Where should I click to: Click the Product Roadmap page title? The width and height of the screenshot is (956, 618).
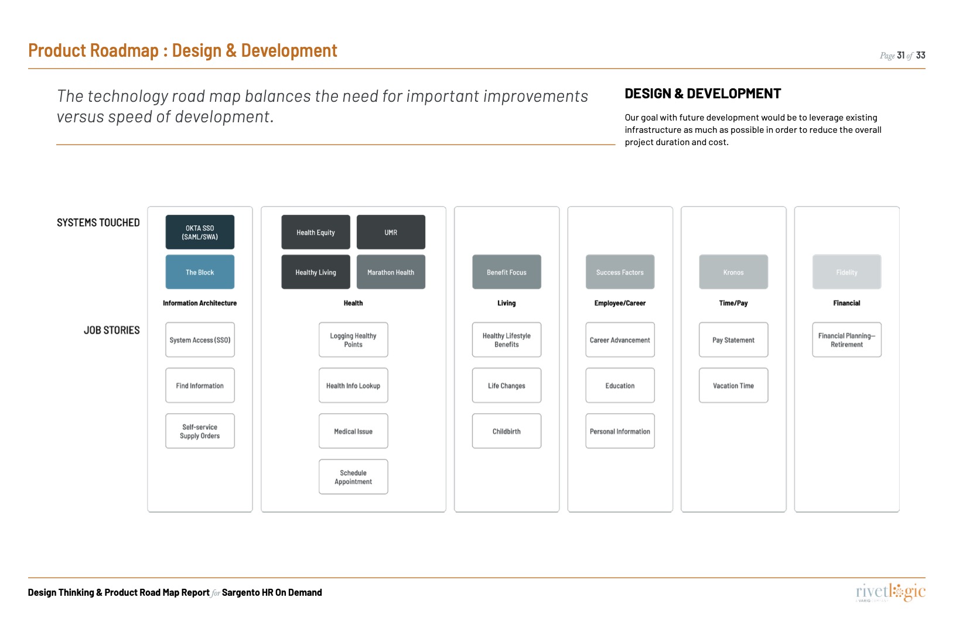tap(183, 51)
